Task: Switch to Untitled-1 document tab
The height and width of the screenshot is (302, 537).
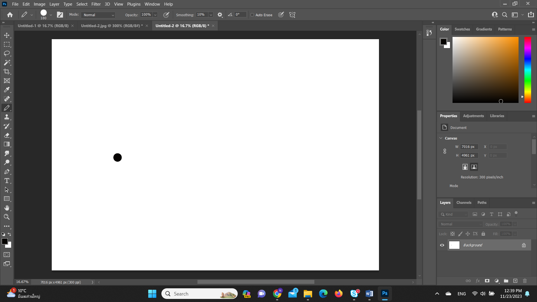Action: [43, 26]
